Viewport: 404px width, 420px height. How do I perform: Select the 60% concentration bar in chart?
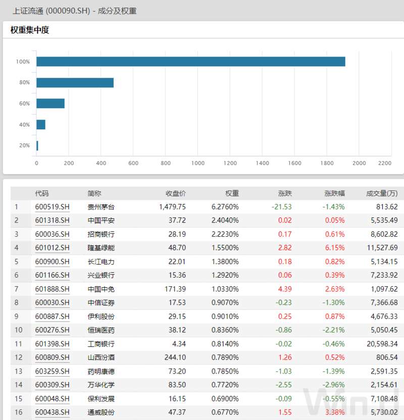click(x=50, y=103)
